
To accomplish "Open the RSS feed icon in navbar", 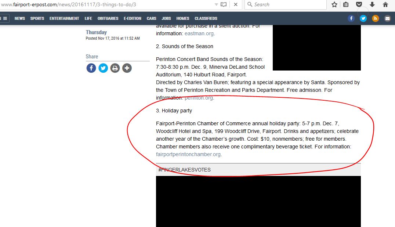I will coord(375,18).
